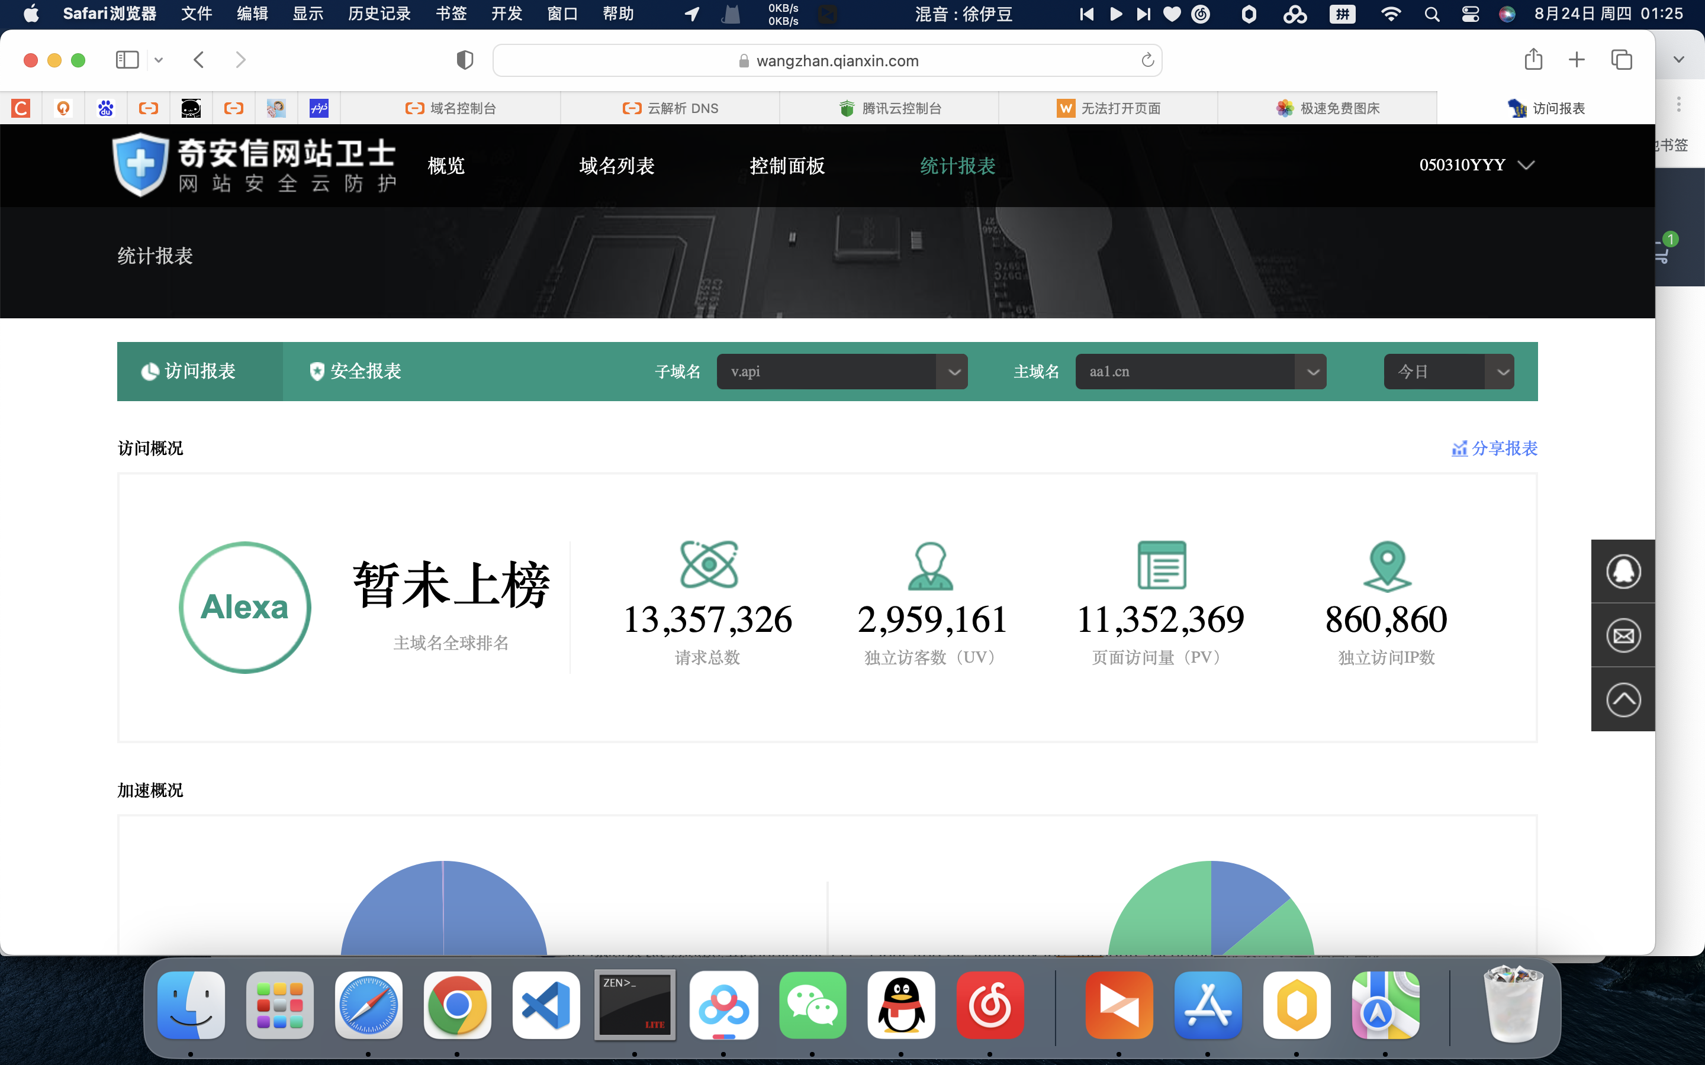Click the forward navigation arrow
Screen dimensions: 1705x1065
coord(240,60)
